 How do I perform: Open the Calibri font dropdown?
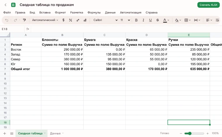(105, 20)
